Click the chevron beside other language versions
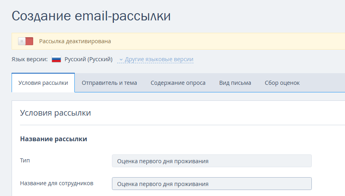Screen dimensions: 345x196 coord(121,60)
